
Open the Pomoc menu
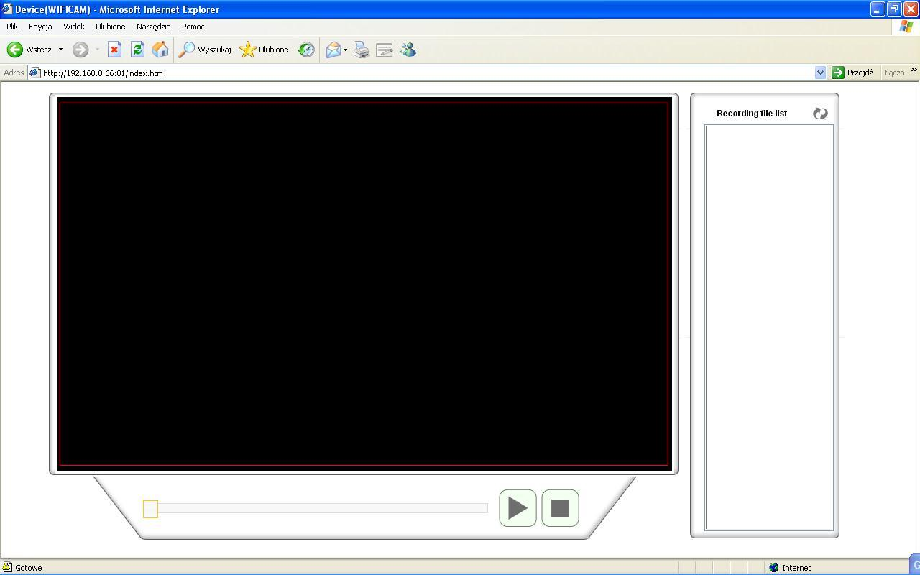pos(193,27)
